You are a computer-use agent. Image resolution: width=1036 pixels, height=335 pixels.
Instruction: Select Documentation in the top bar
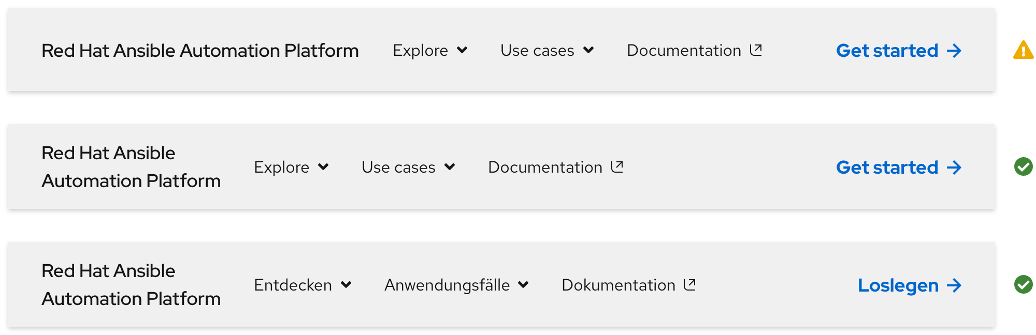pos(684,50)
